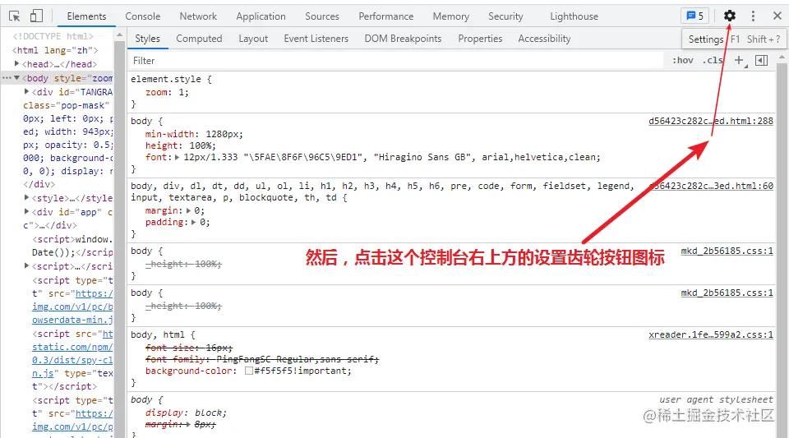Open DevTools settings gear icon
The image size is (789, 438).
point(729,16)
